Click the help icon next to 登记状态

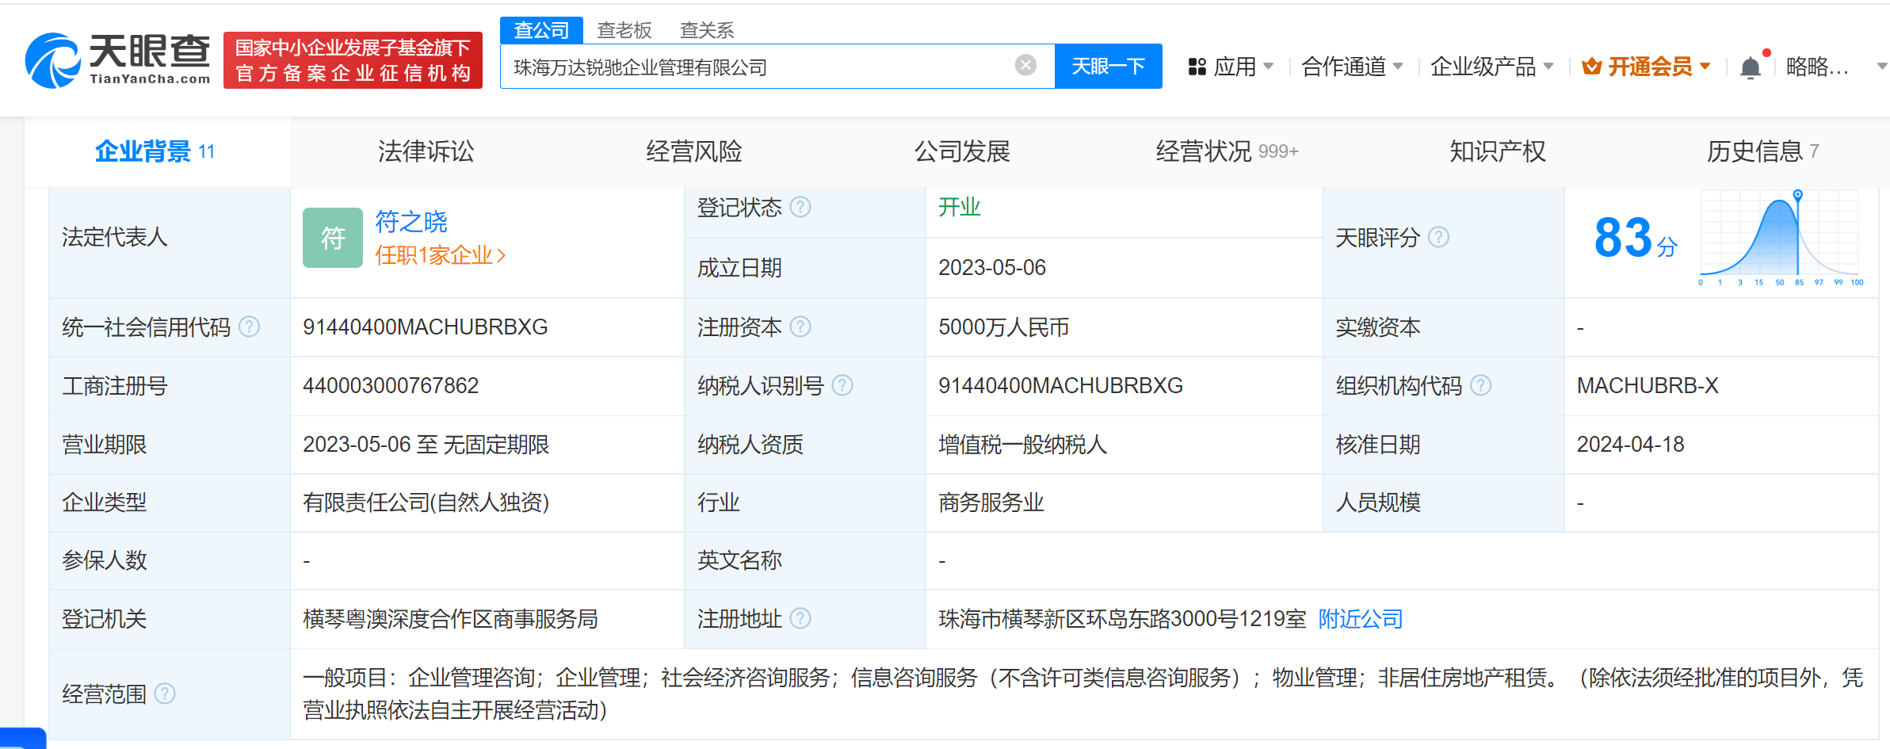click(x=800, y=207)
